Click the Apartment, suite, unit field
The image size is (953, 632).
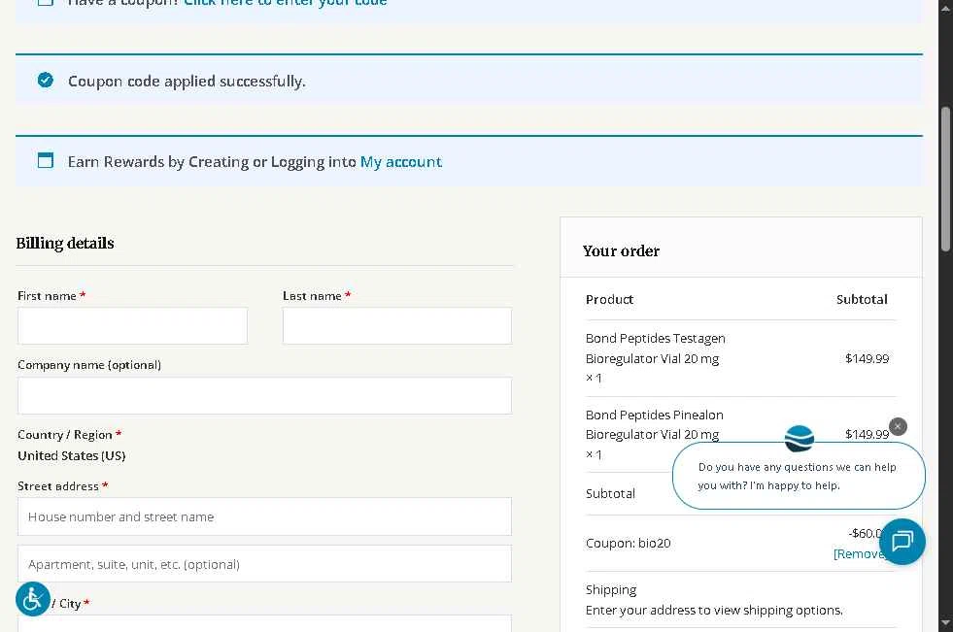(264, 564)
